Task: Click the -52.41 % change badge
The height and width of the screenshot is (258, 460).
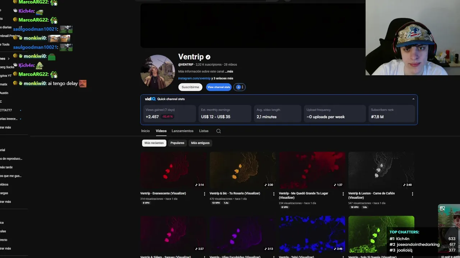Action: coord(167,117)
